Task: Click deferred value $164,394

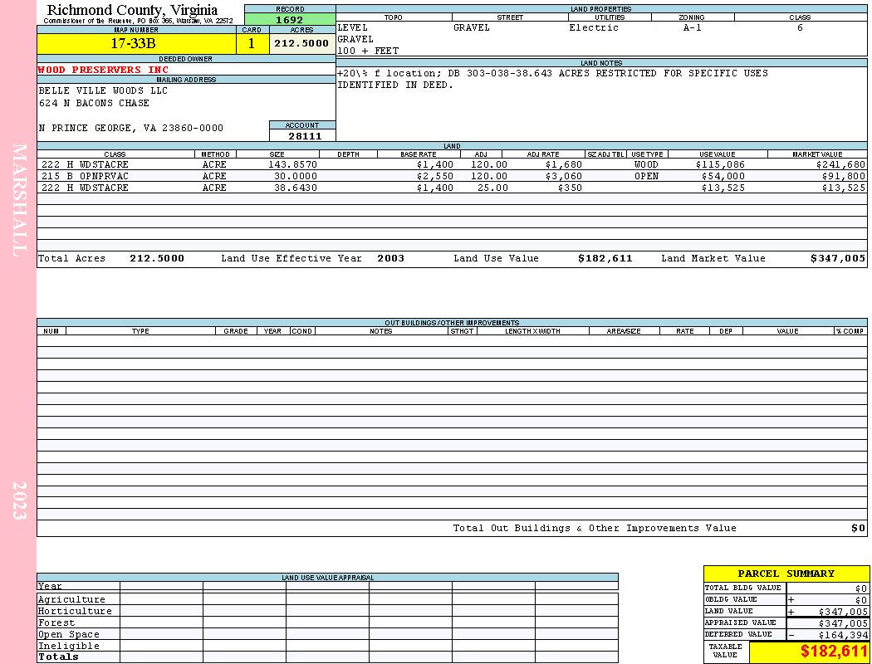Action: [x=843, y=635]
